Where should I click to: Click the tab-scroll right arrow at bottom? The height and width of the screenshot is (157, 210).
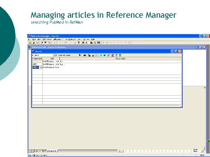pos(33,151)
